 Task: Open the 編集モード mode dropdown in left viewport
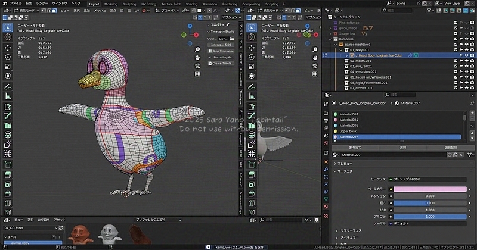[27, 11]
